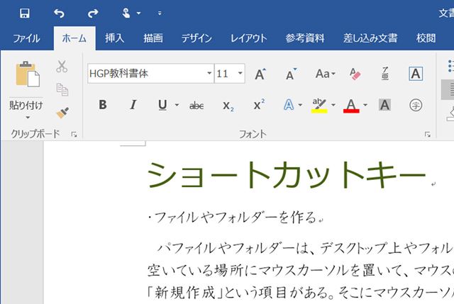
Task: Apply text effects with the outlined A
Action: 289,105
